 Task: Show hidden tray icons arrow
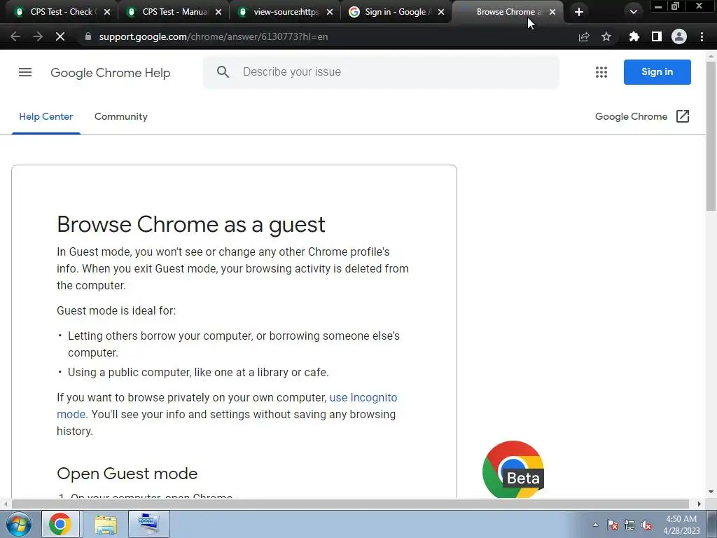pyautogui.click(x=595, y=525)
